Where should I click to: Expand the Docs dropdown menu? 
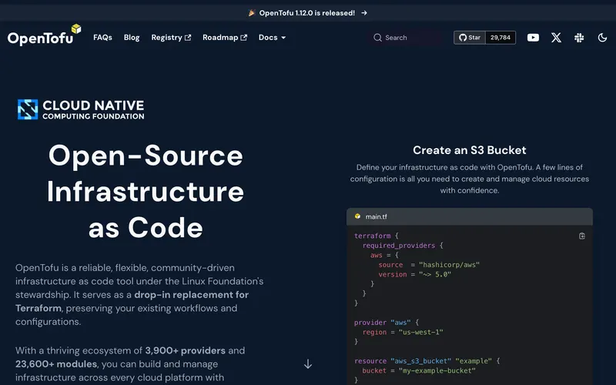[x=272, y=37]
